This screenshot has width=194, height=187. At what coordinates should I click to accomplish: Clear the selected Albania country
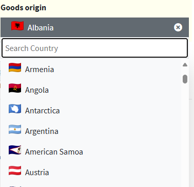pos(178,27)
